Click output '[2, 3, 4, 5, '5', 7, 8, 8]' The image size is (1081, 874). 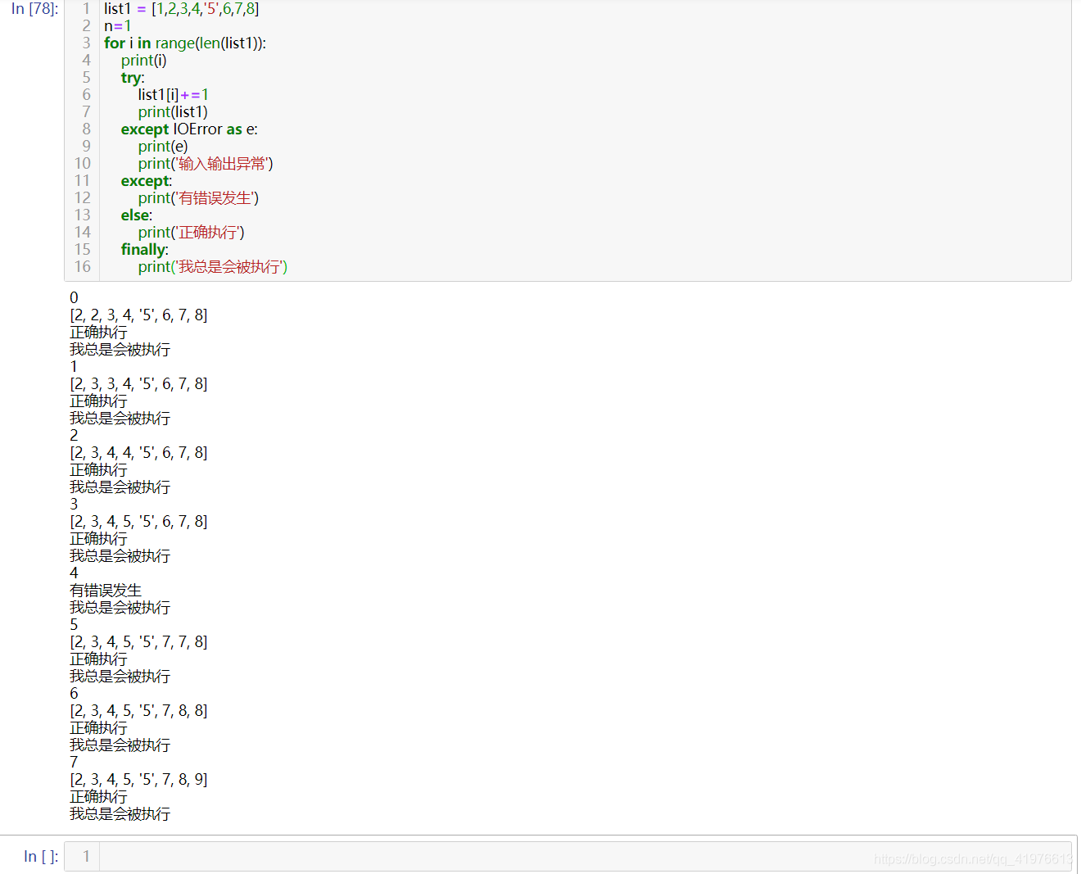pyautogui.click(x=138, y=711)
